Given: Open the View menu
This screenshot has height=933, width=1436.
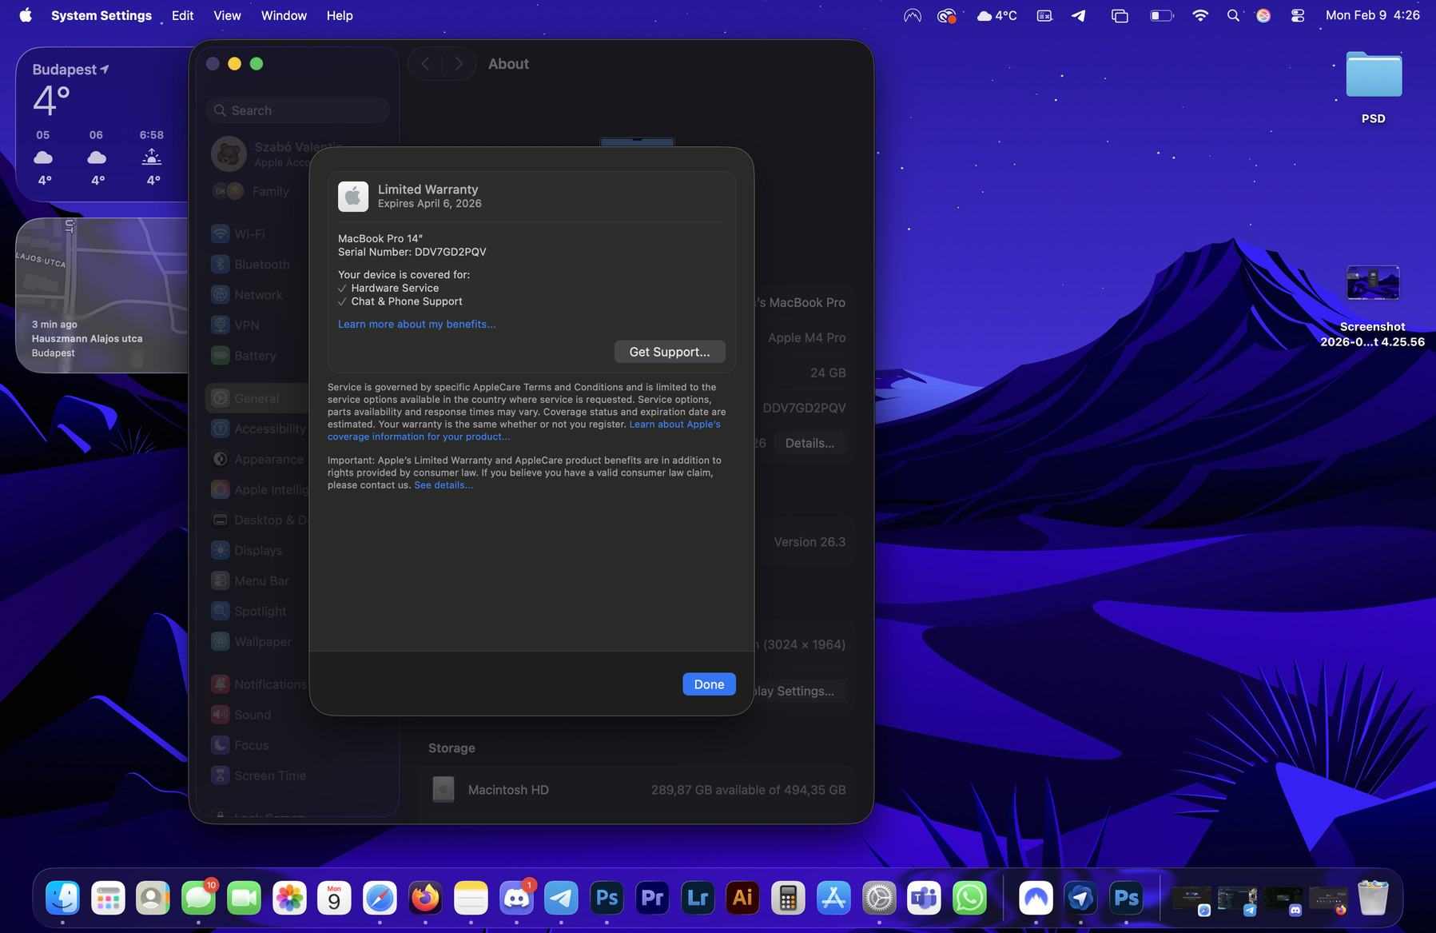Looking at the screenshot, I should pos(227,15).
